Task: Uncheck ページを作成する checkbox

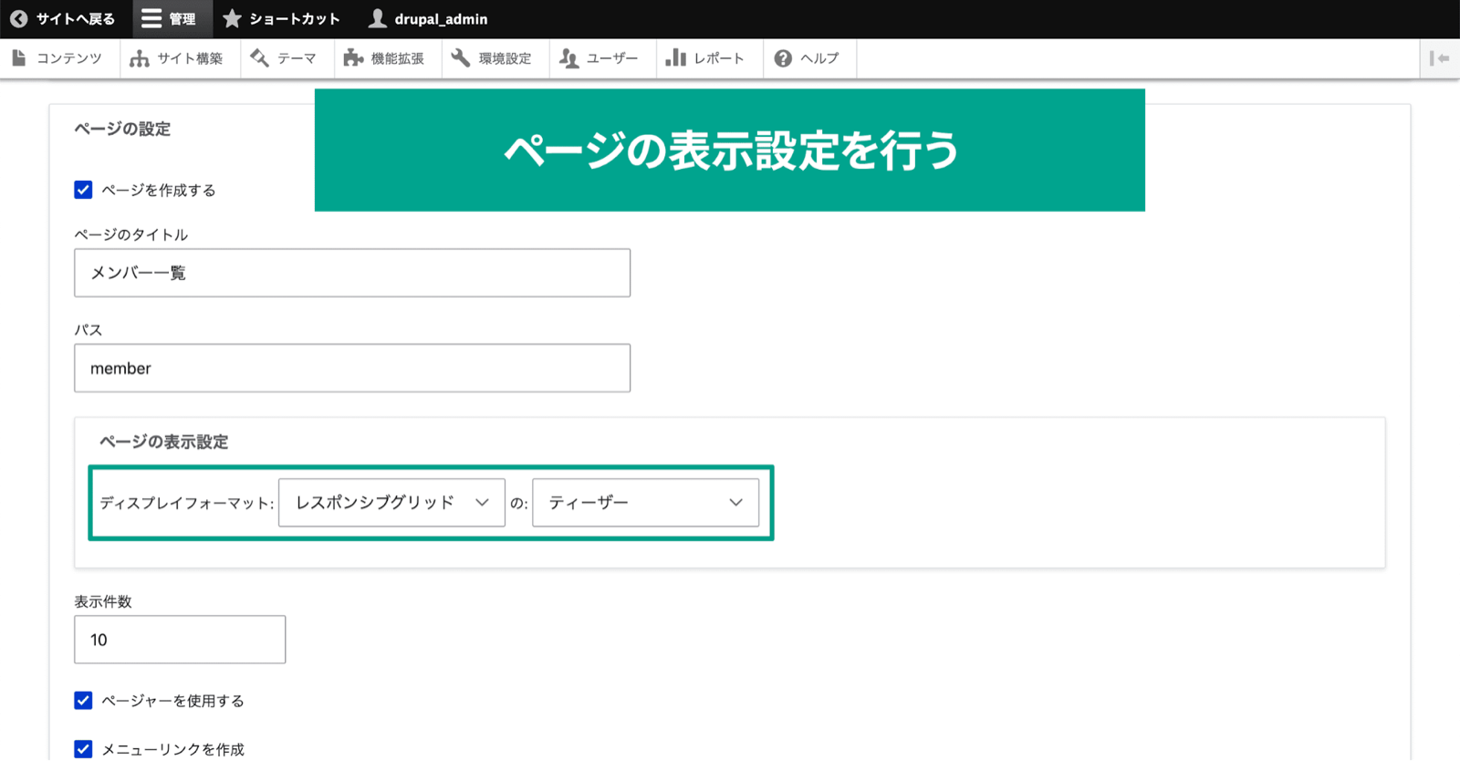Action: [83, 190]
